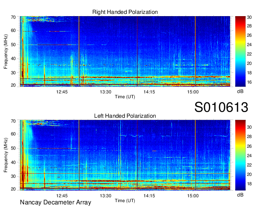The width and height of the screenshot is (256, 207).
Task: Click the 'dB' unit under bottom colorbar
Action: (x=240, y=195)
